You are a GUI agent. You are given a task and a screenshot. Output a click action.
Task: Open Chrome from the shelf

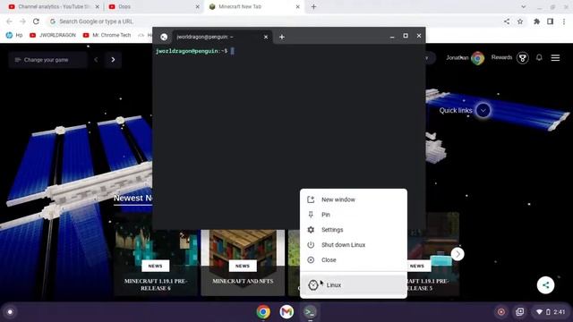tap(263, 312)
